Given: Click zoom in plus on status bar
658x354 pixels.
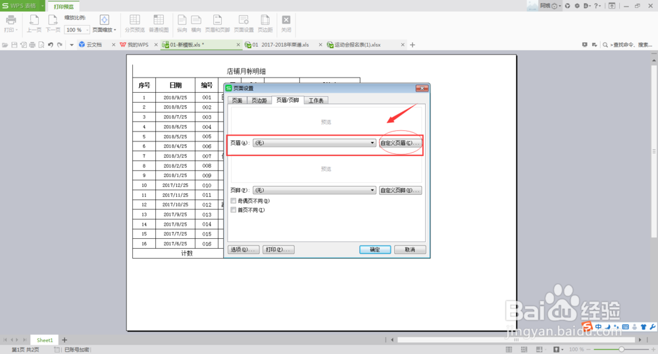Looking at the screenshot, I should 653,349.
